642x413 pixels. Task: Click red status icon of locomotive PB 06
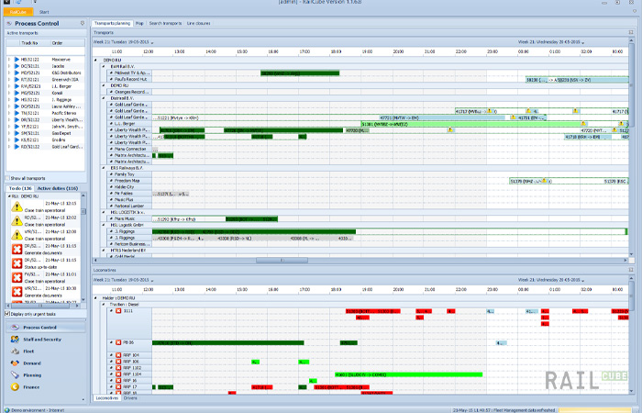point(118,342)
